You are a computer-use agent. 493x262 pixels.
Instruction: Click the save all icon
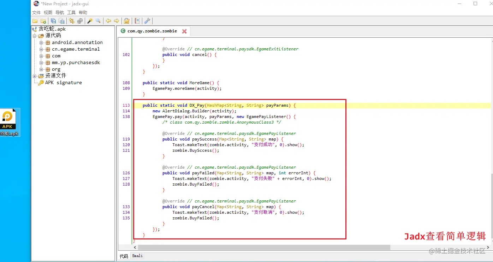[53, 21]
